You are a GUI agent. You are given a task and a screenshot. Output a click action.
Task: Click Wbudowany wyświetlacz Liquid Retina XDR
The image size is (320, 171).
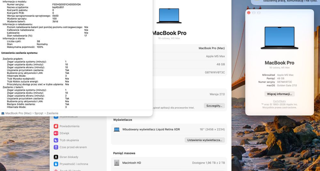point(151,129)
